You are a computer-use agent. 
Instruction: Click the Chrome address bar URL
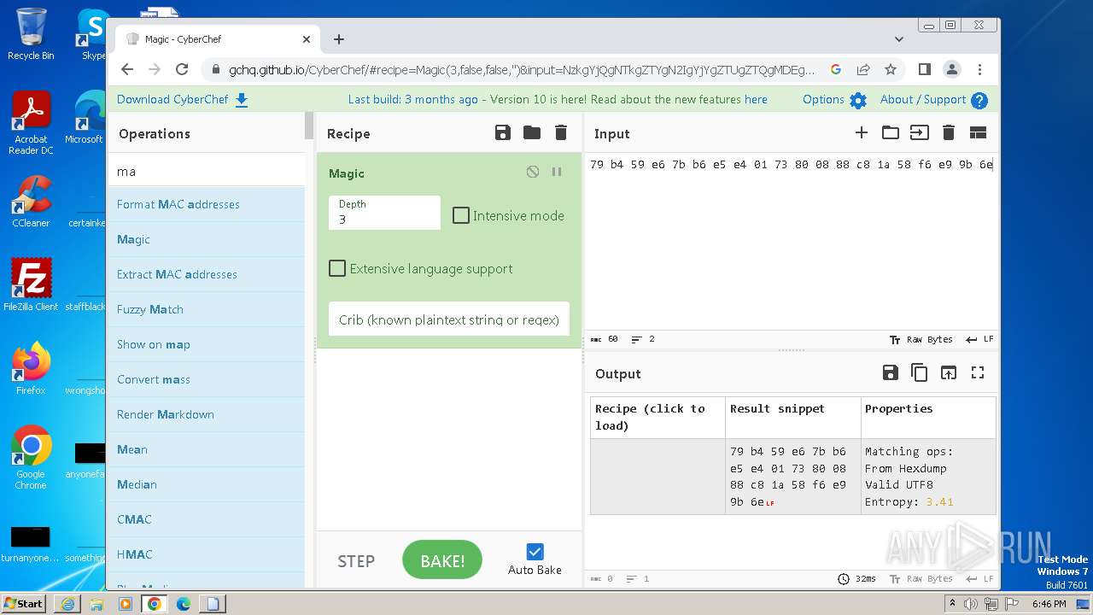coord(522,70)
